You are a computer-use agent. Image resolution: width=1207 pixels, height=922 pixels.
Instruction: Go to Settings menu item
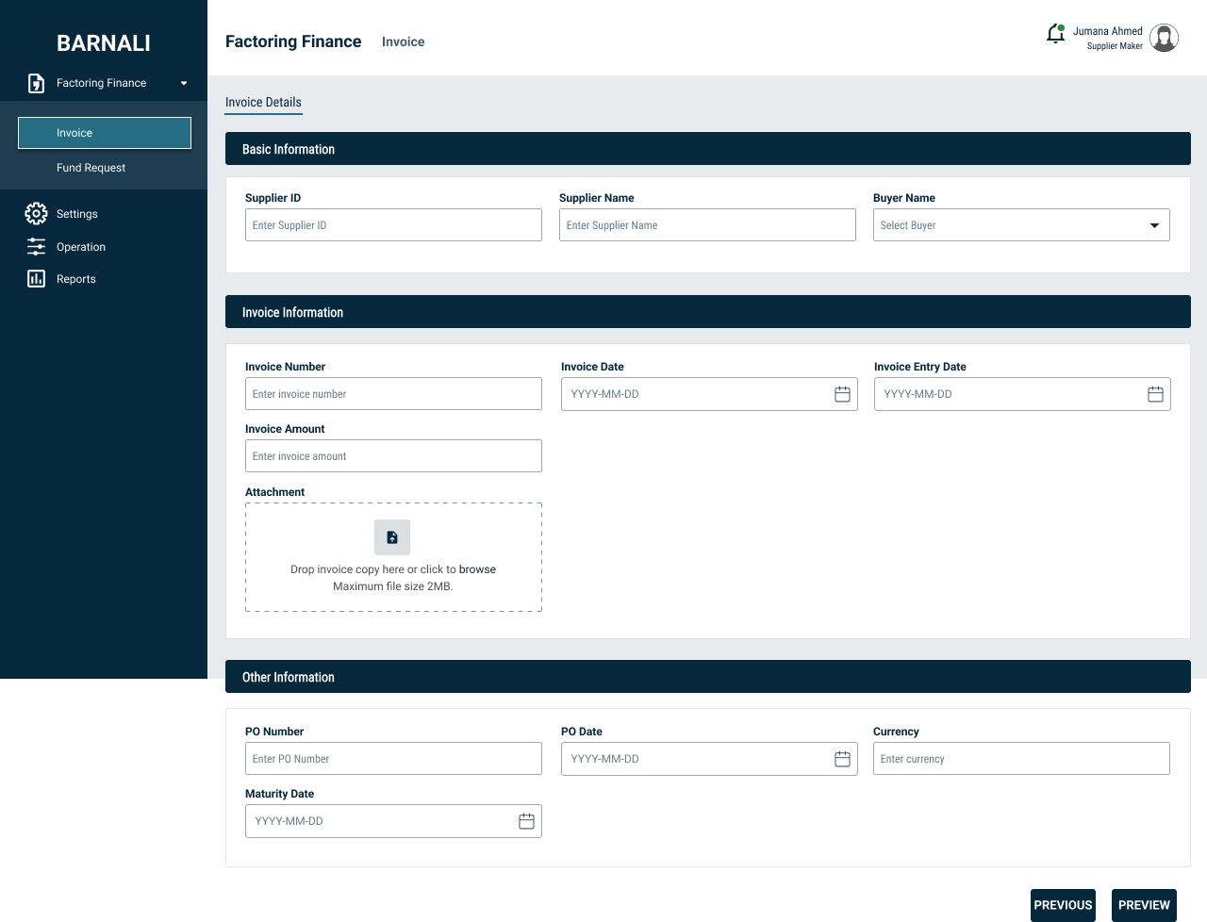(77, 214)
